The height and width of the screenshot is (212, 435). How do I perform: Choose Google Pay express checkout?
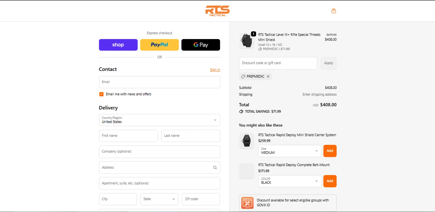pos(201,45)
